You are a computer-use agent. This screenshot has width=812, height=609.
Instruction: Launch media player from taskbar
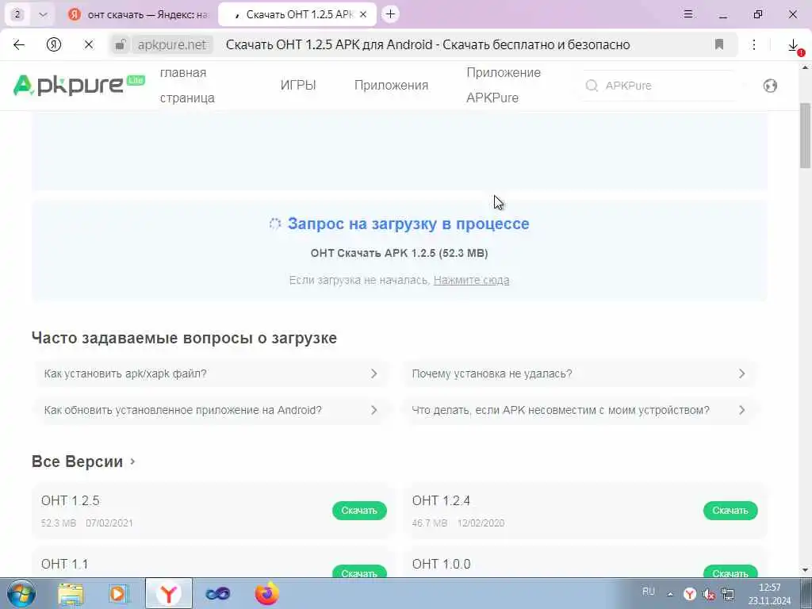119,594
